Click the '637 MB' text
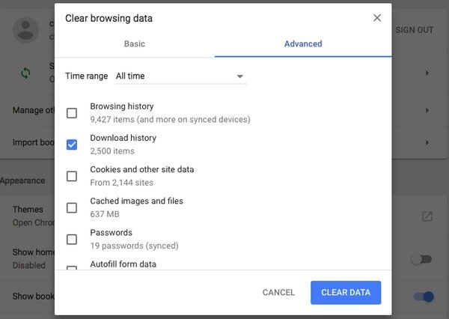Viewport: 449px width, 319px height. (105, 214)
